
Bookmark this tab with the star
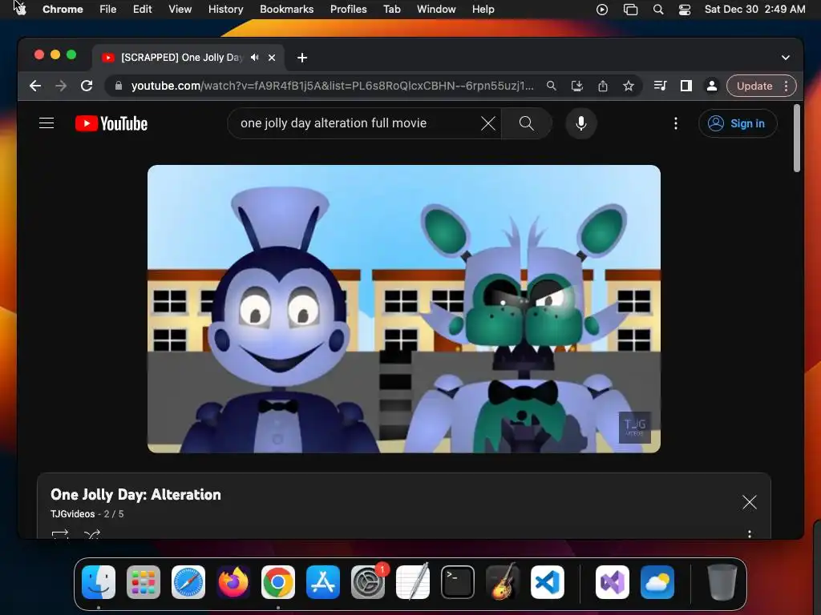pos(629,86)
